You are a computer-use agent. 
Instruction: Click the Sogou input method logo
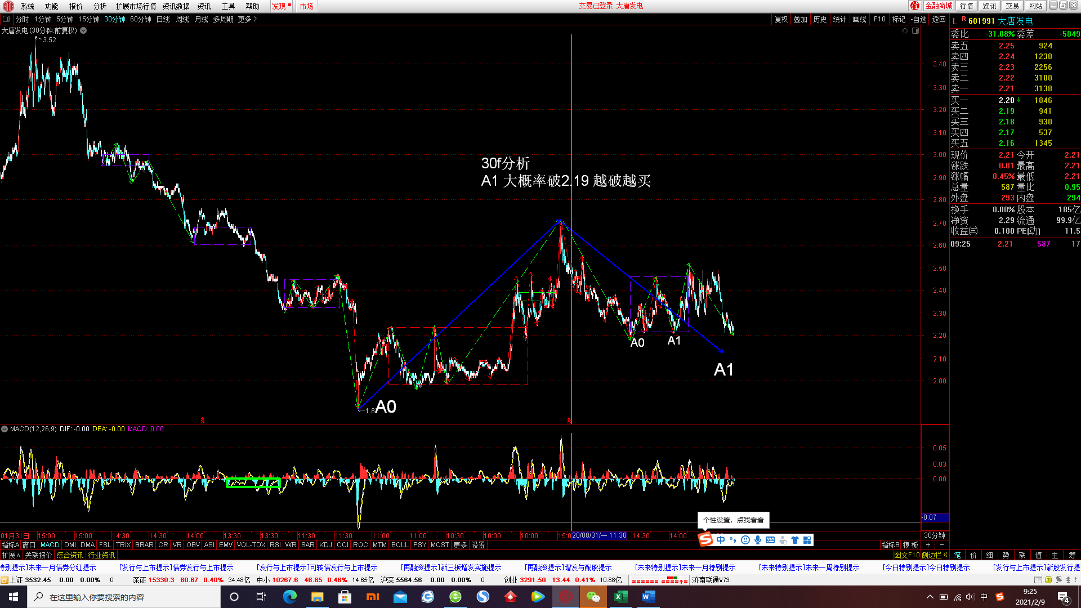(705, 539)
